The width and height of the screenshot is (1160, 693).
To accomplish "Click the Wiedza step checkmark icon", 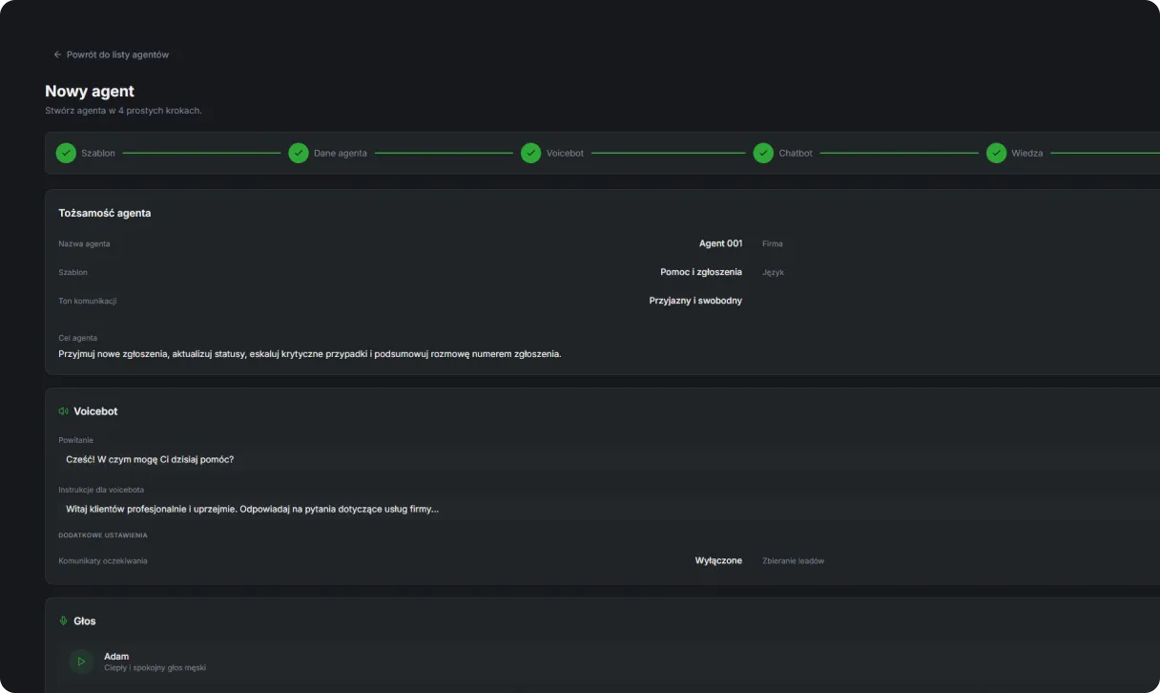I will click(x=997, y=153).
